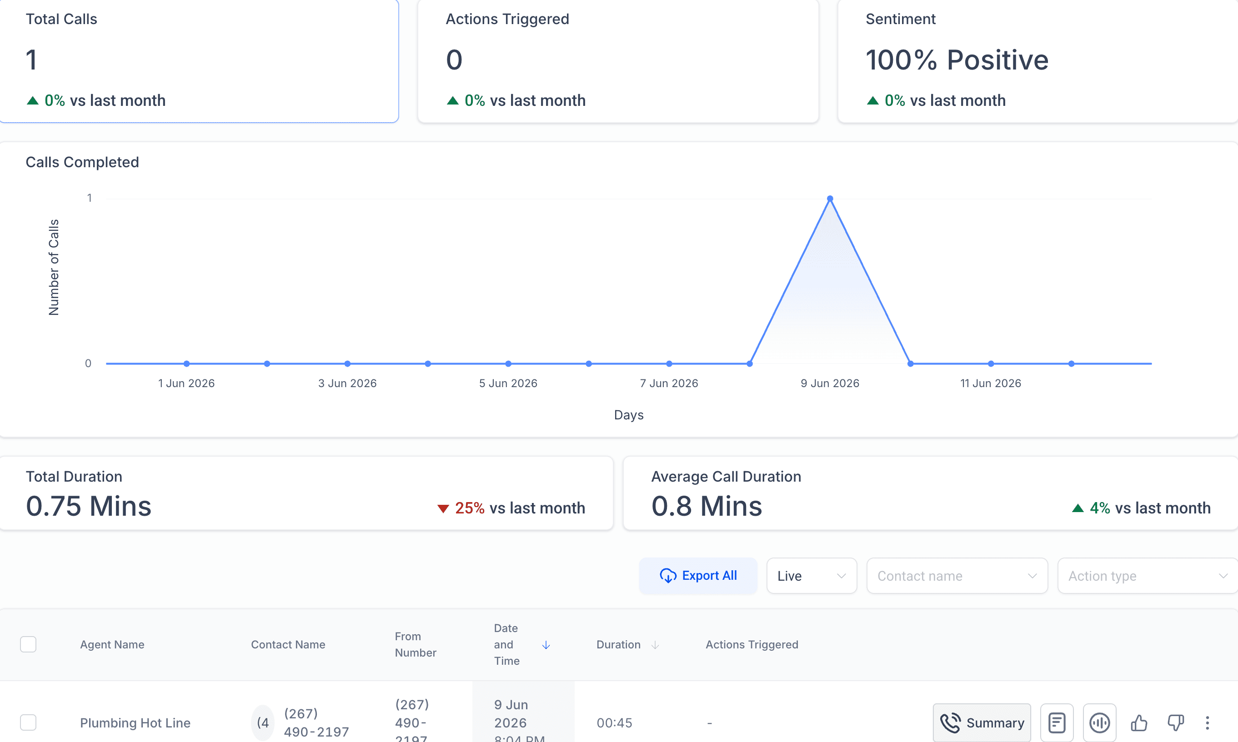1238x742 pixels.
Task: Give thumbs up to the call
Action: click(1139, 722)
